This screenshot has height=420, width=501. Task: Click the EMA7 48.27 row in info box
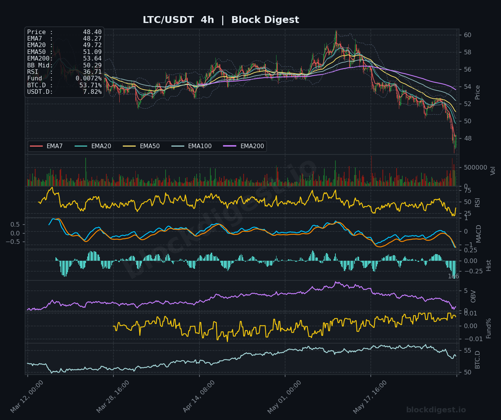[x=64, y=38]
